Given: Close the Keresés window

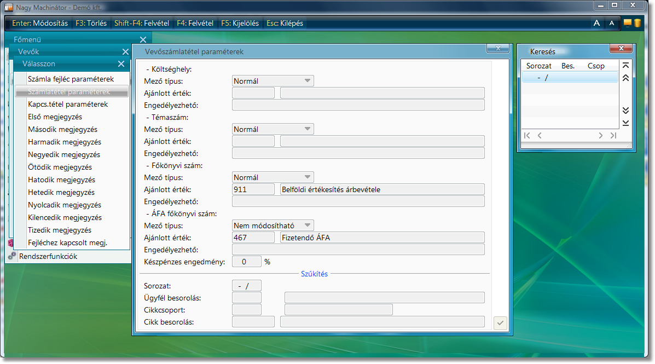Looking at the screenshot, I should pyautogui.click(x=621, y=49).
